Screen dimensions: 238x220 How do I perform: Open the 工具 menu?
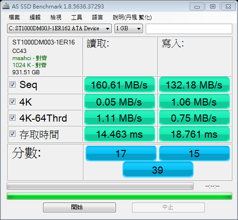click(x=77, y=18)
